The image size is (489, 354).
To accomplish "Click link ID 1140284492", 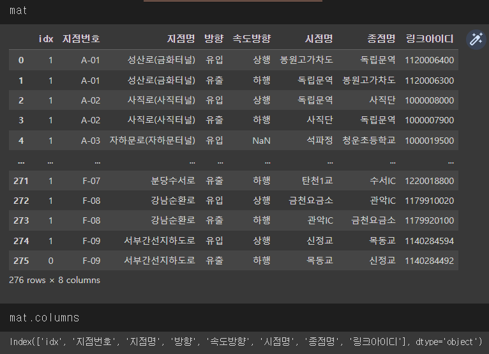I will 429,261.
